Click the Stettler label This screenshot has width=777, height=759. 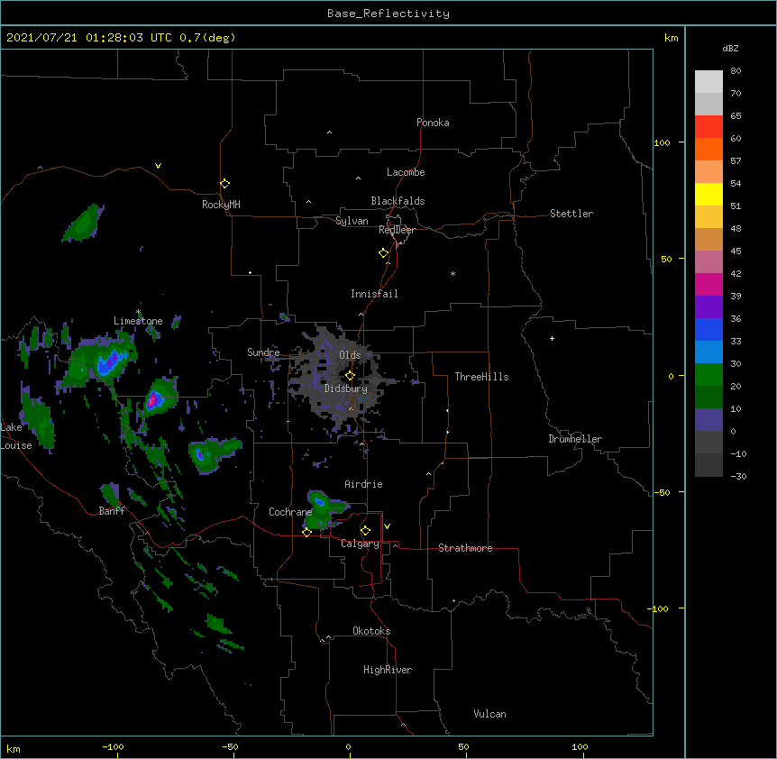[571, 214]
